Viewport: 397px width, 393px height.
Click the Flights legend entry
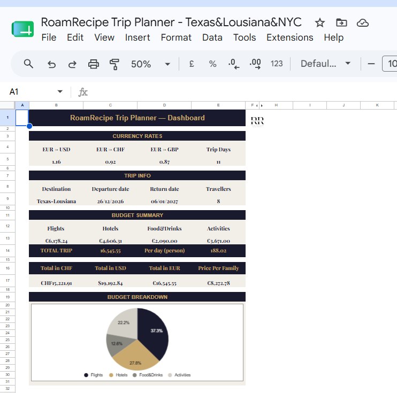[94, 375]
